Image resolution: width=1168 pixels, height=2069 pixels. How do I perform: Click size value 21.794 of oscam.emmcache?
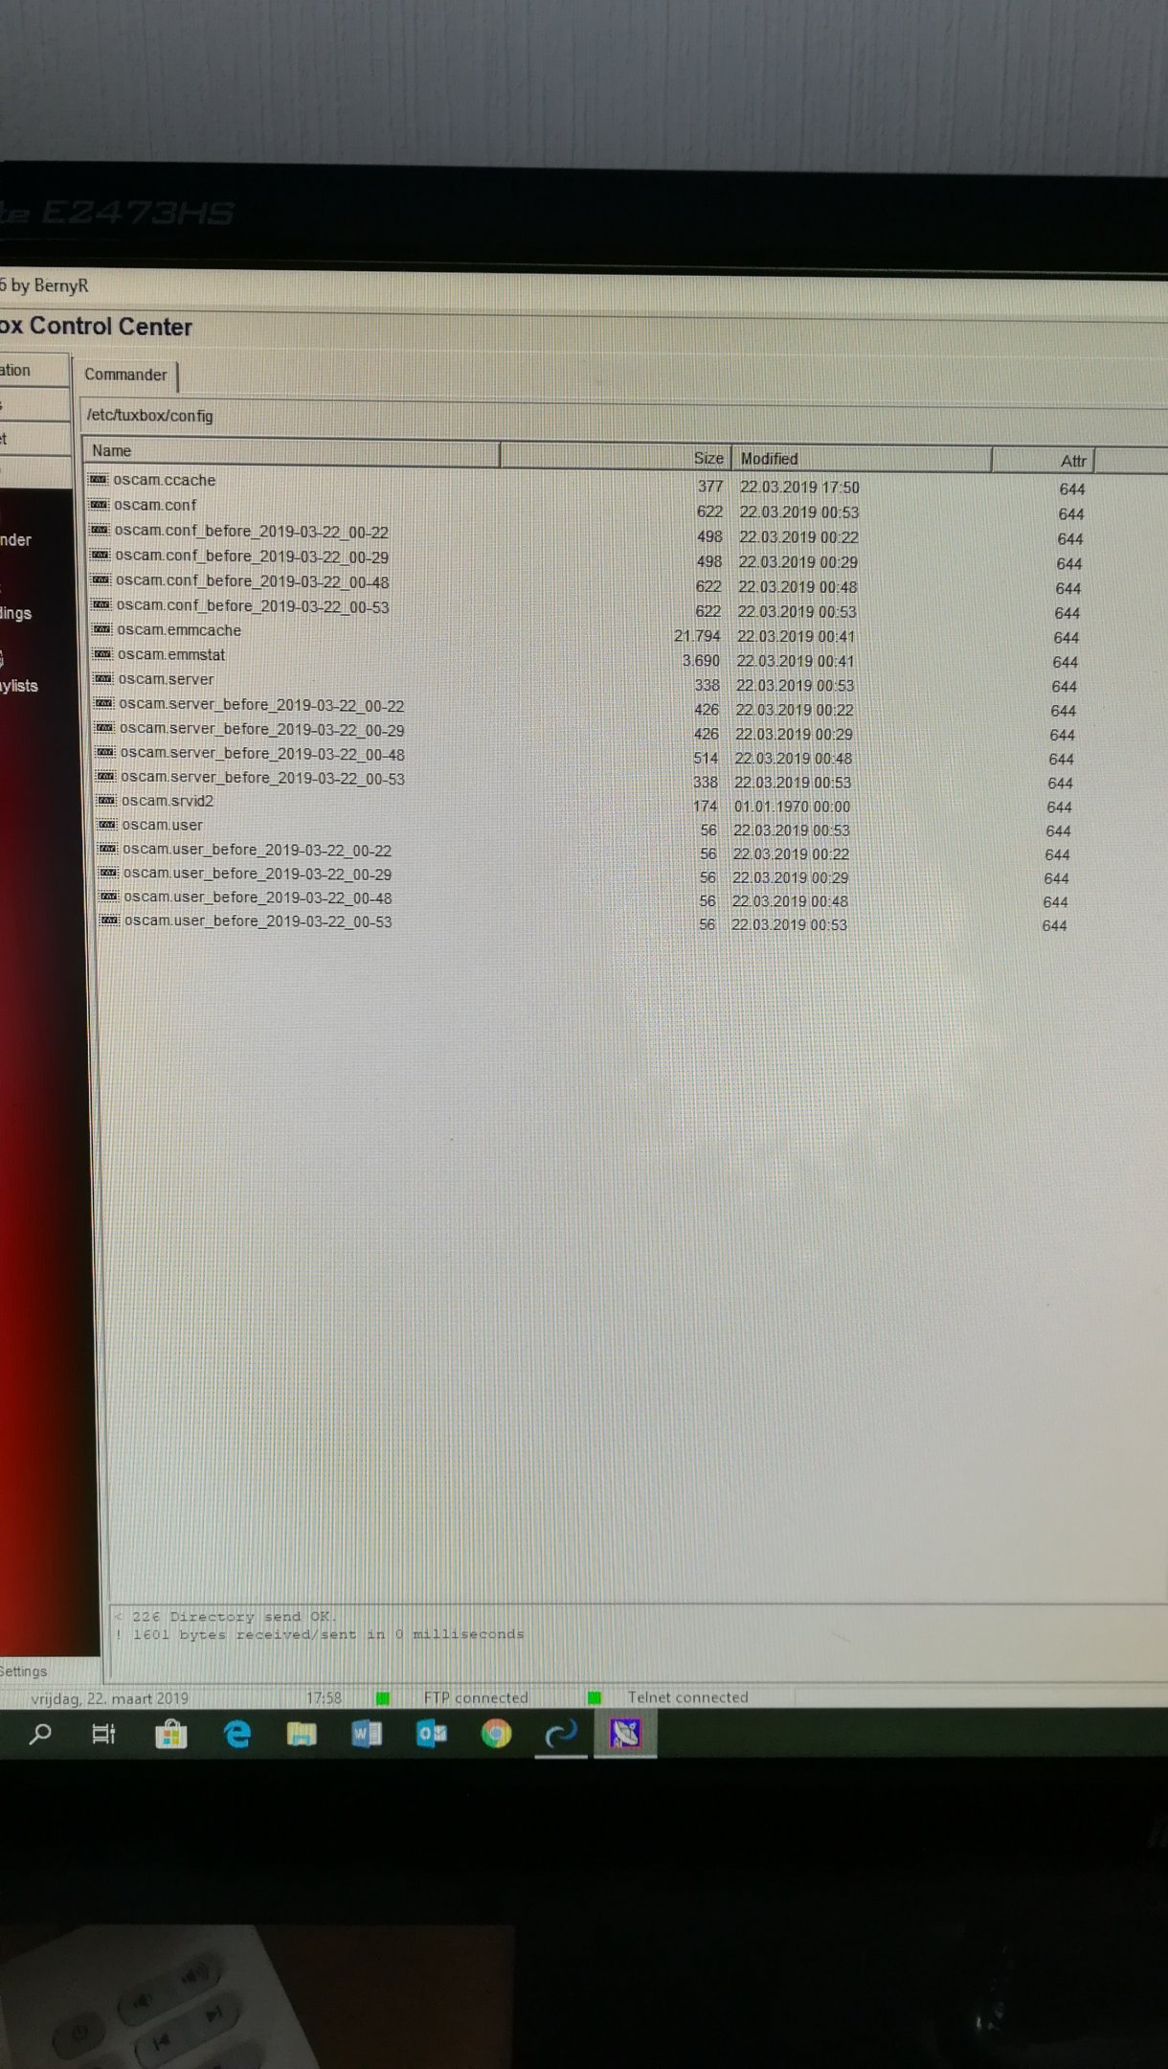[697, 636]
